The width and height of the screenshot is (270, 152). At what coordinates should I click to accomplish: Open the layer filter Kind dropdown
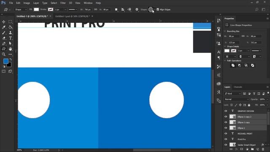(x=232, y=94)
